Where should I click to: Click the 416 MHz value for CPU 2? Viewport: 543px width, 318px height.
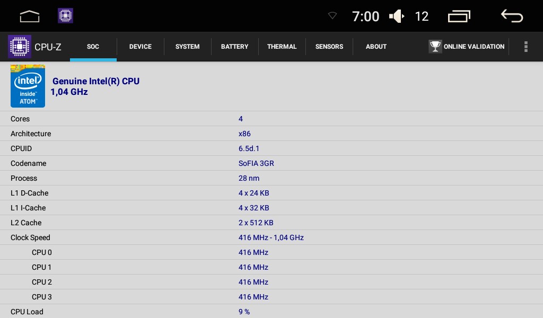tap(253, 282)
